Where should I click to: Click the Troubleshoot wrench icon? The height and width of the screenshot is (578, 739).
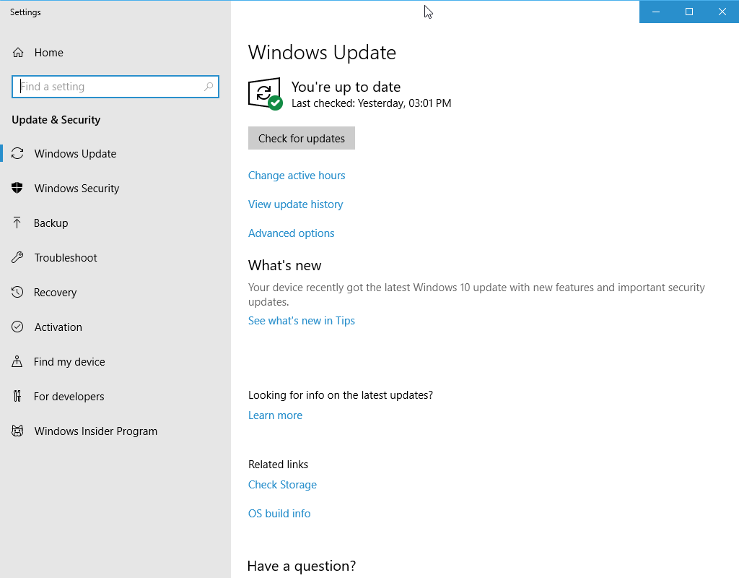tap(17, 257)
